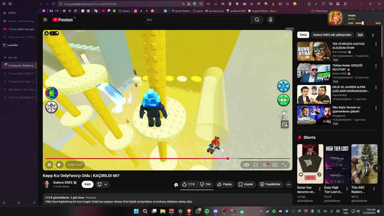Open options for ERLİK VE JAHREİN video
The image size is (384, 216).
(376, 88)
